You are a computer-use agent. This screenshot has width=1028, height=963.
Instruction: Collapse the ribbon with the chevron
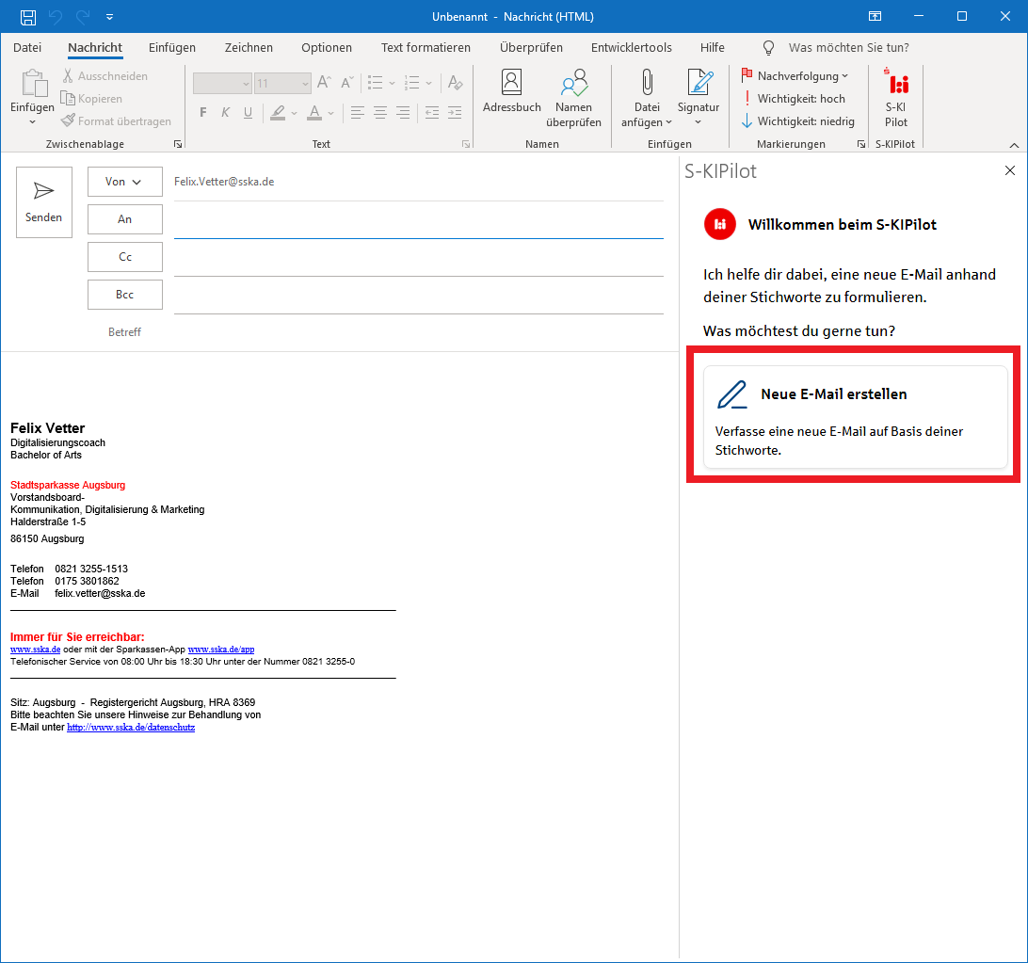[1014, 145]
